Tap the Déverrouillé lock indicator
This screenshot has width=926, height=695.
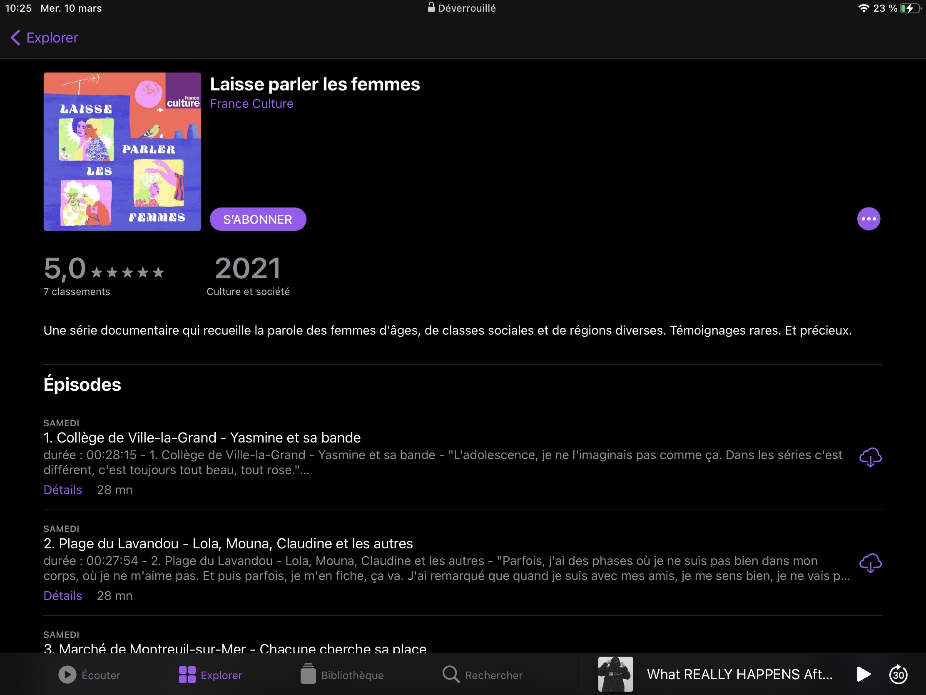tap(461, 8)
